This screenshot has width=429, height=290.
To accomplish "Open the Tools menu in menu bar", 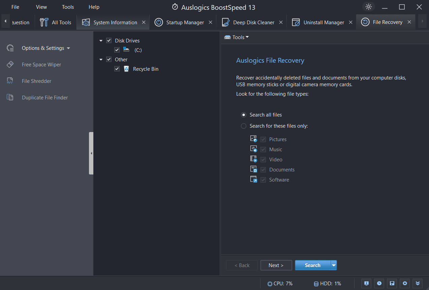I will click(68, 7).
